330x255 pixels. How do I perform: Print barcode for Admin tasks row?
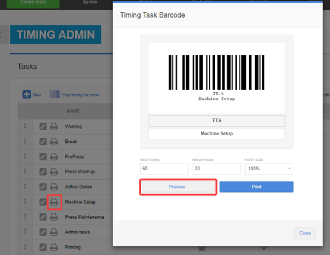(54, 232)
